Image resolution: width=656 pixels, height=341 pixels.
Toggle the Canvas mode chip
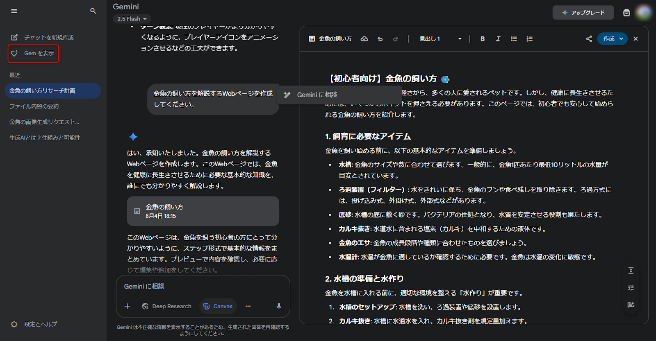tap(218, 306)
